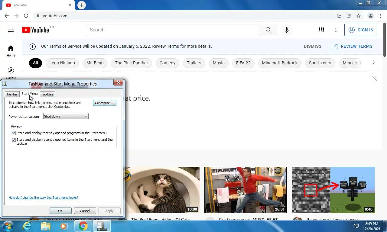Launch Internet Explorer from taskbar

(27, 226)
